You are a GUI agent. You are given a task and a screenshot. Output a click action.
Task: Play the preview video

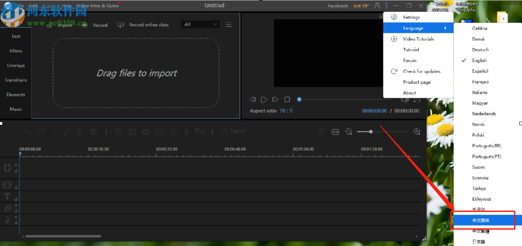(264, 99)
